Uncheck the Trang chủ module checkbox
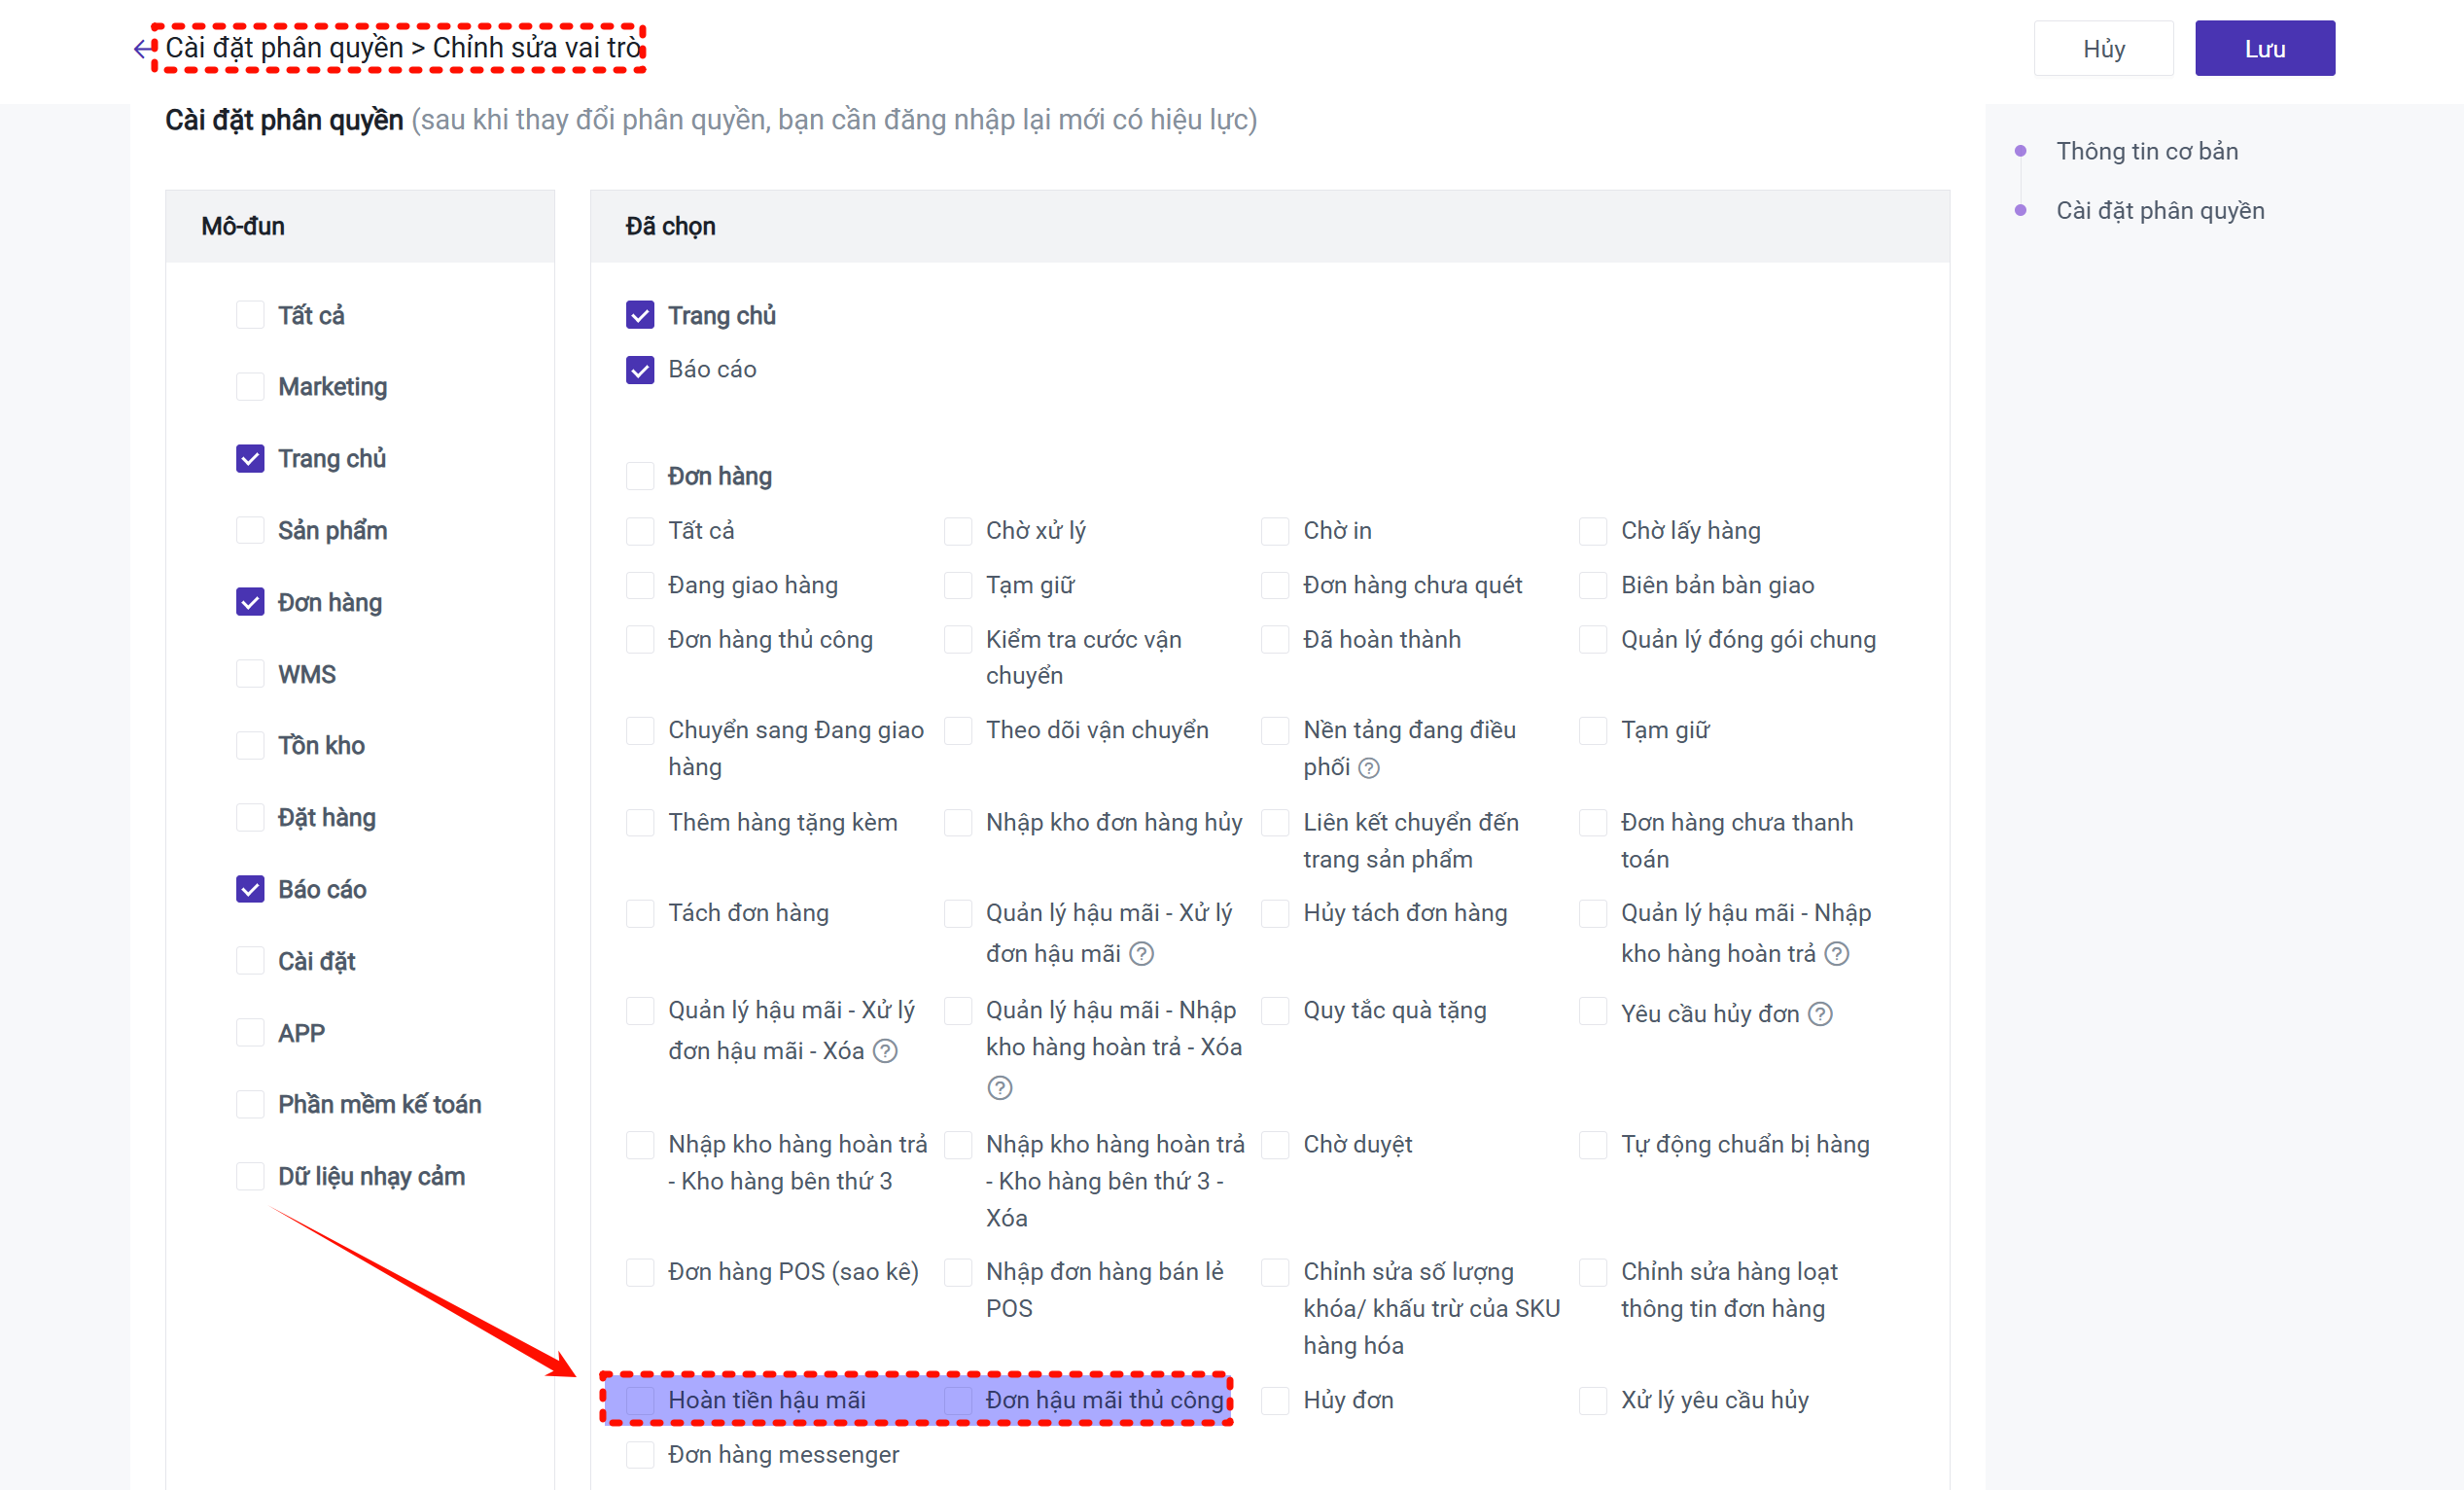2464x1490 pixels. pos(250,459)
